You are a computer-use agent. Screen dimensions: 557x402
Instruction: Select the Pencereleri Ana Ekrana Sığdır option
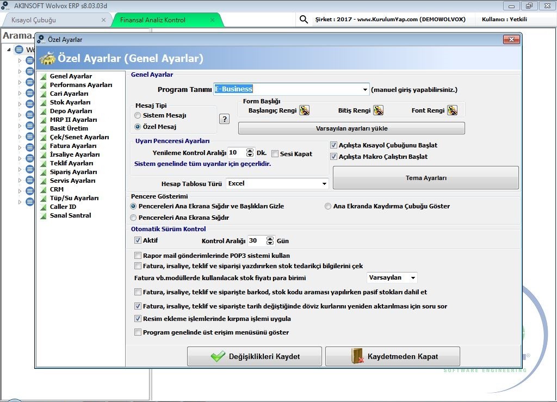133,218
